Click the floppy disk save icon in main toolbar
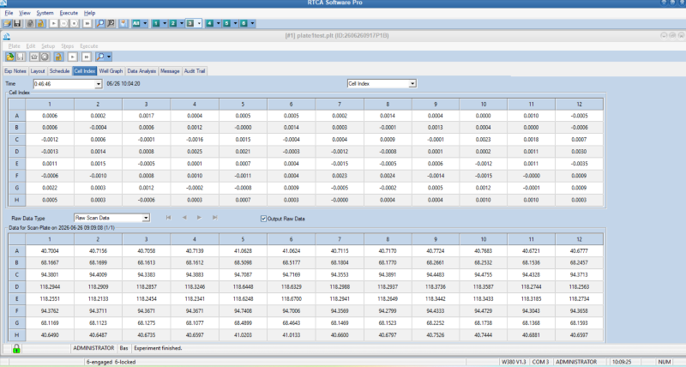The height and width of the screenshot is (367, 686). coord(17,24)
